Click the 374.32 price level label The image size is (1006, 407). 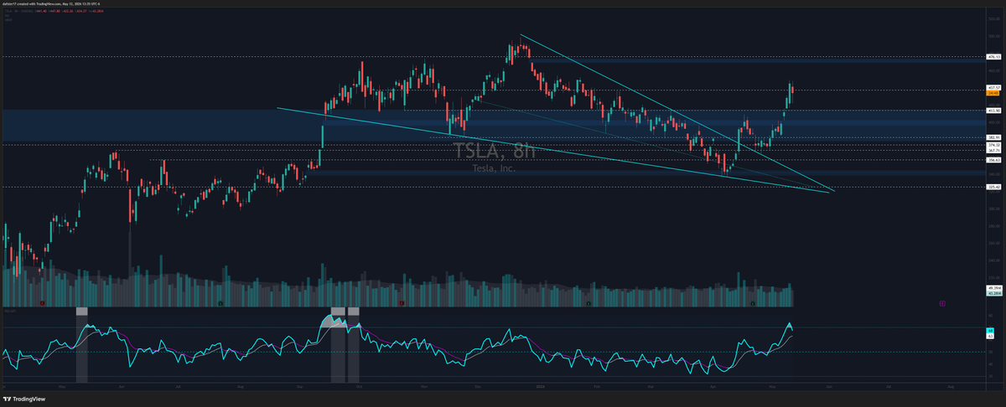pos(994,145)
